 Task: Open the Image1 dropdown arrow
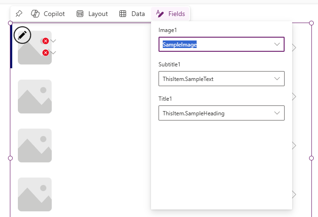click(277, 44)
